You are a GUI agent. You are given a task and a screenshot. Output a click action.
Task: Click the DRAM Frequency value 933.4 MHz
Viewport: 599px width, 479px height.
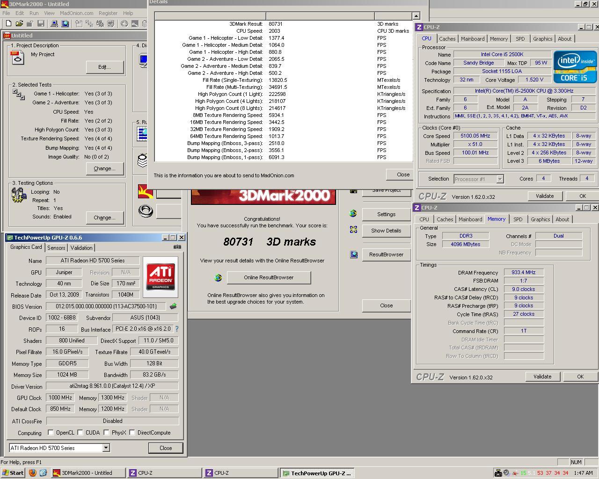pyautogui.click(x=524, y=272)
